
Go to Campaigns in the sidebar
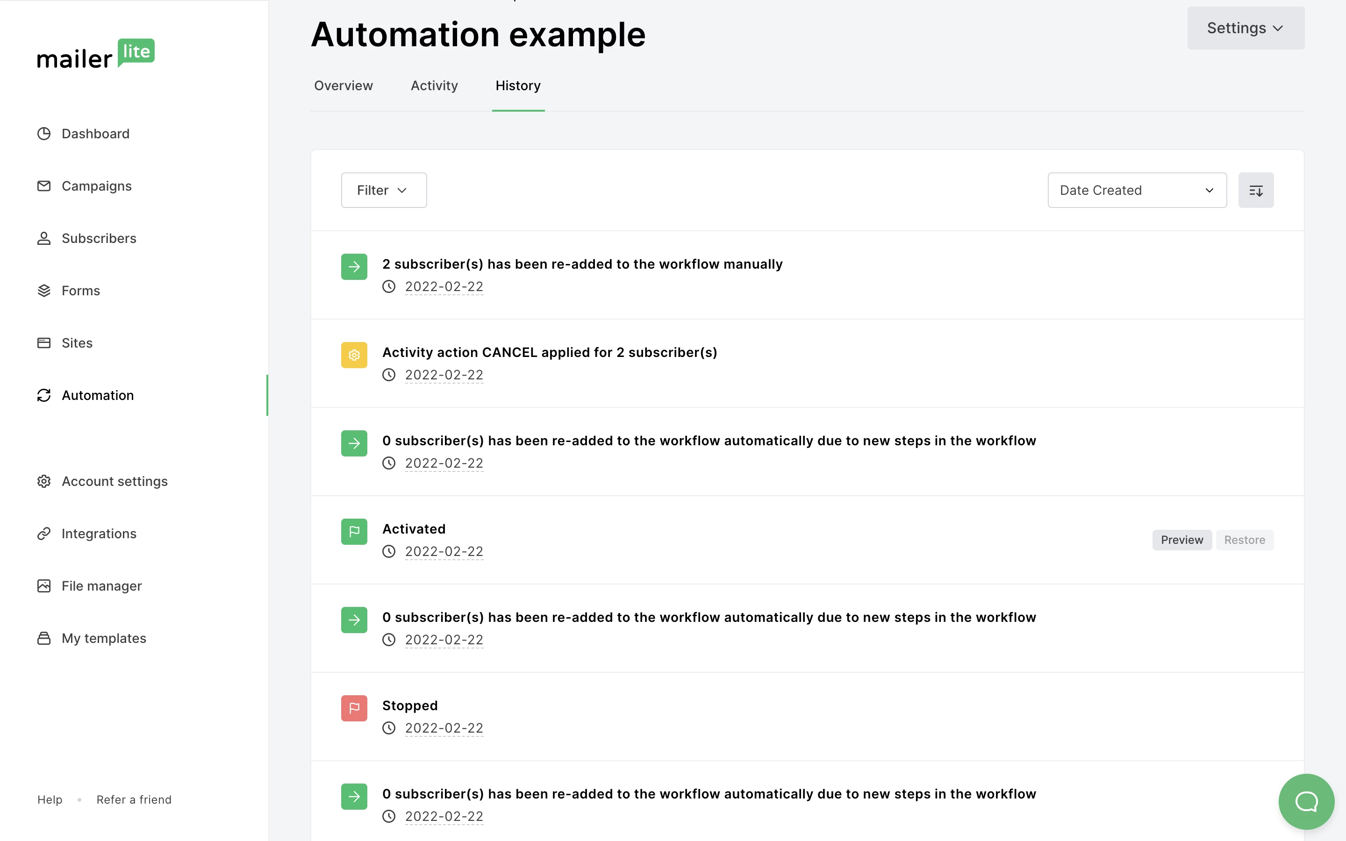tap(96, 186)
